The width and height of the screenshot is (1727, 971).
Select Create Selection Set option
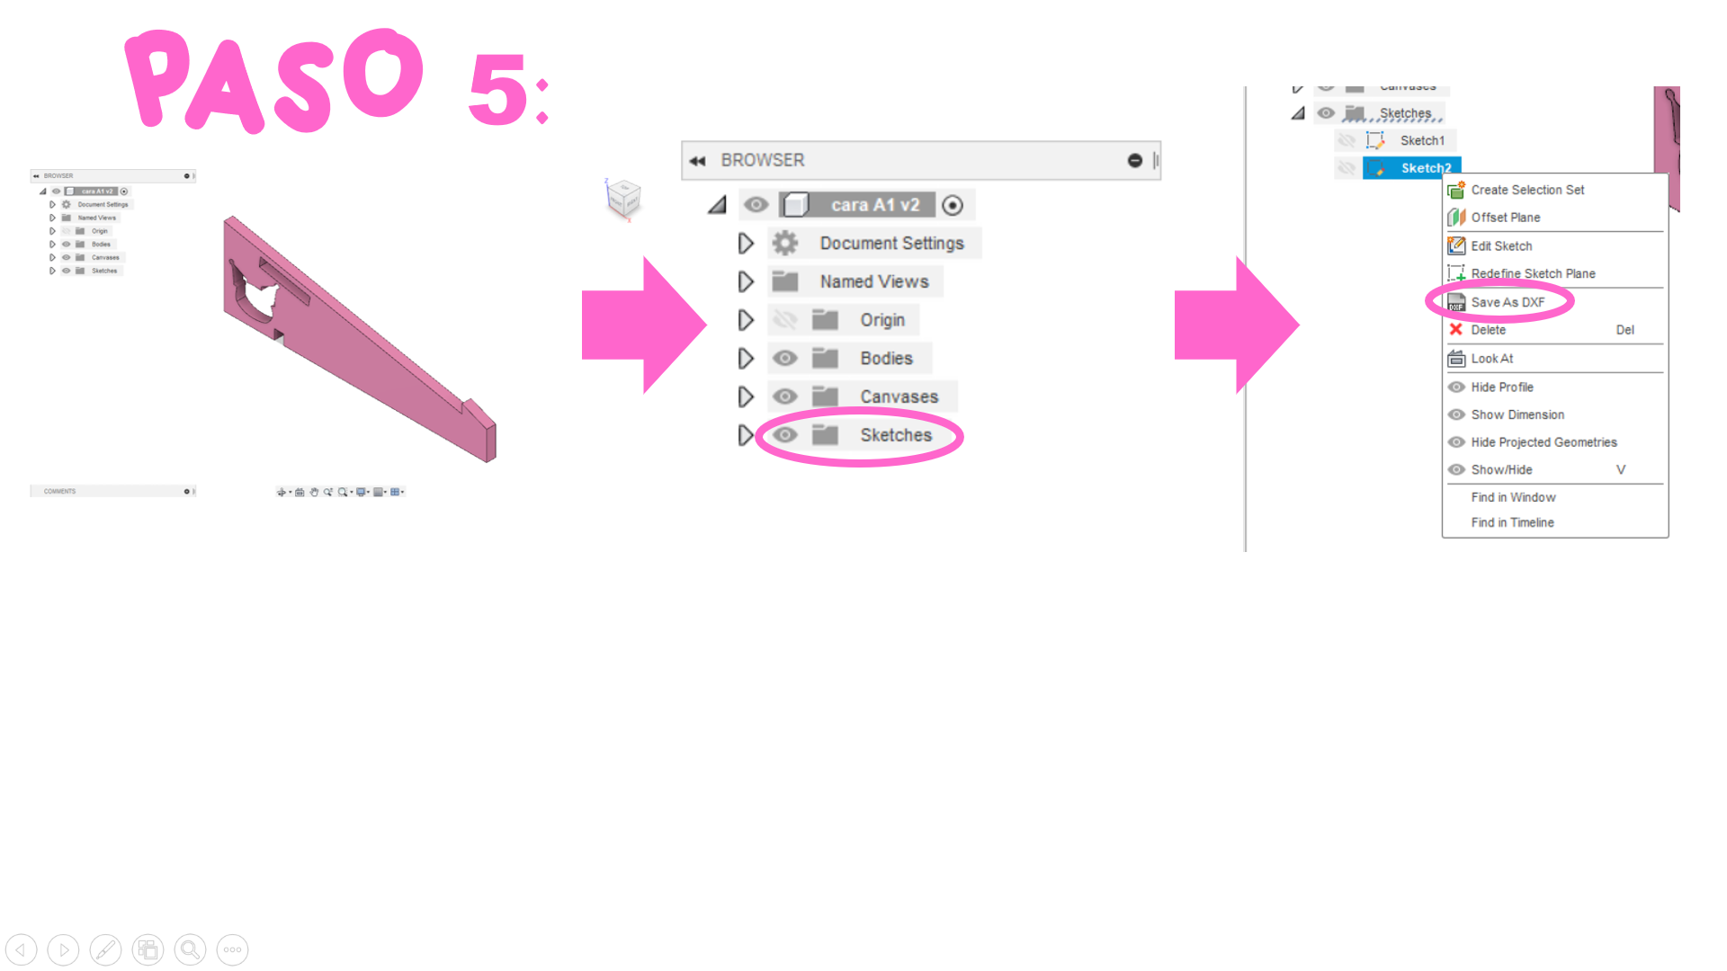(1529, 189)
